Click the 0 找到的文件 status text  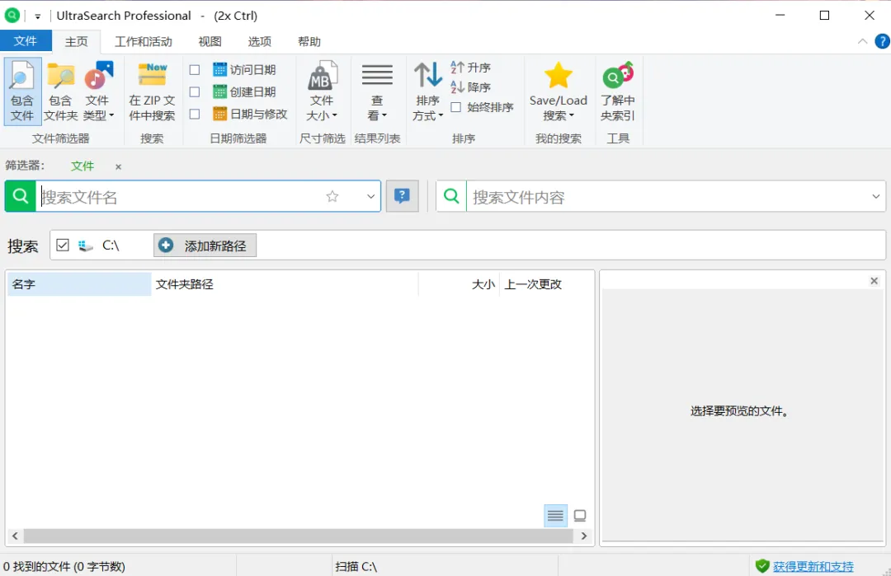[64, 566]
